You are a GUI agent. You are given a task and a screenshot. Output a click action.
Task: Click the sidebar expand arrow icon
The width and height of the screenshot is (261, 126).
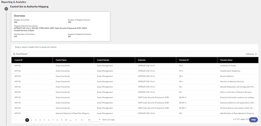click(6, 9)
